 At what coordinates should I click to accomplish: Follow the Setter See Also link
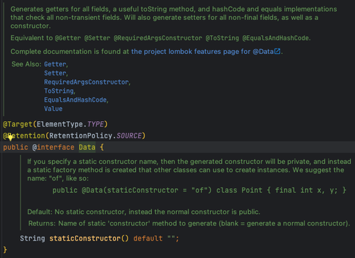[55, 73]
